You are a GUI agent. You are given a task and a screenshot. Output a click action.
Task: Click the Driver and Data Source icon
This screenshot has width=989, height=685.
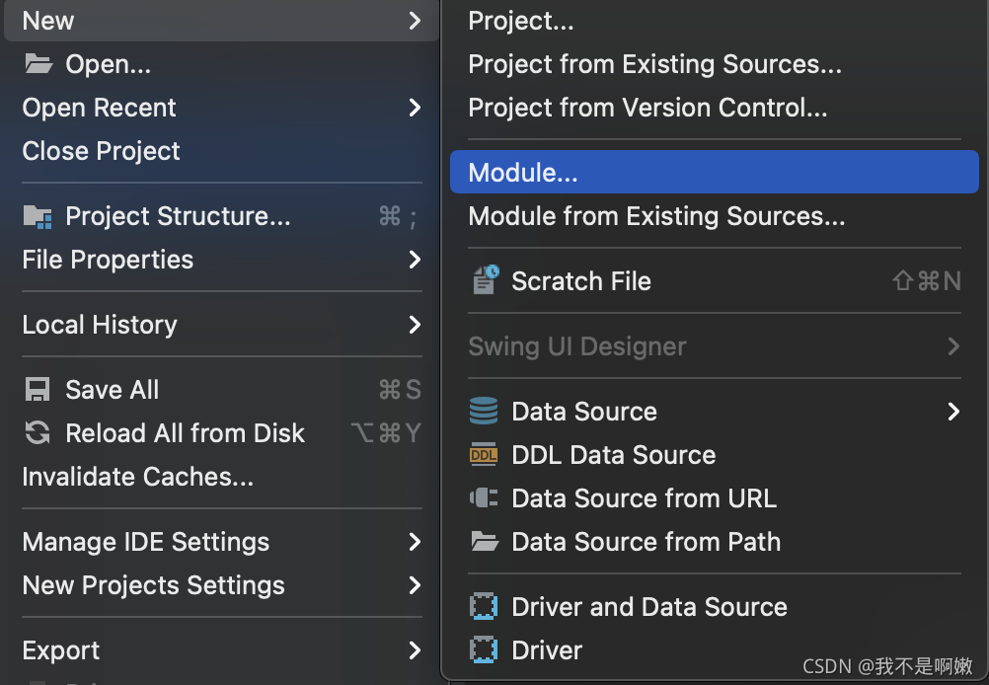pyautogui.click(x=484, y=607)
